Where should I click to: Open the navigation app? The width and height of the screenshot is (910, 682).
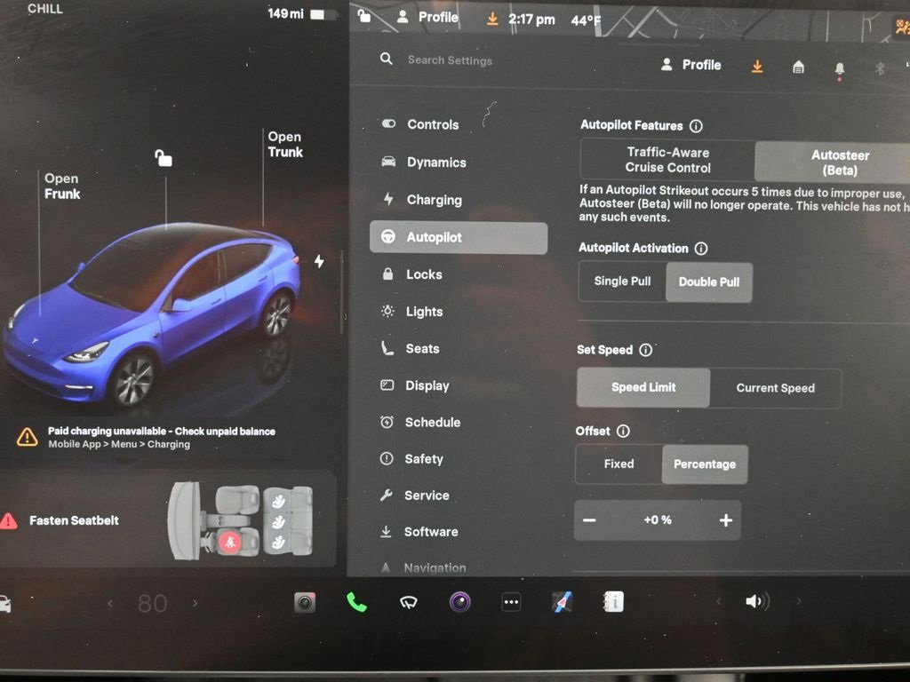(562, 601)
